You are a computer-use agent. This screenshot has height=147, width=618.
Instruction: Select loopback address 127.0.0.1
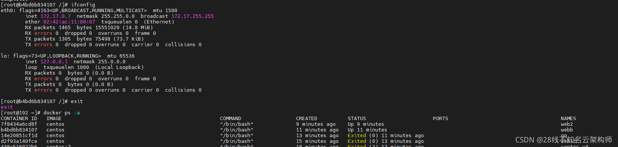(x=54, y=62)
